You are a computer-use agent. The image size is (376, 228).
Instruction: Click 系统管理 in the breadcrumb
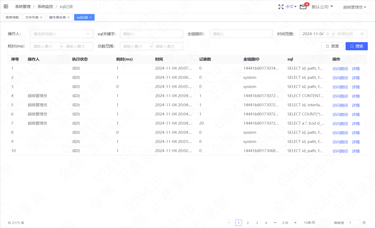[23, 6]
